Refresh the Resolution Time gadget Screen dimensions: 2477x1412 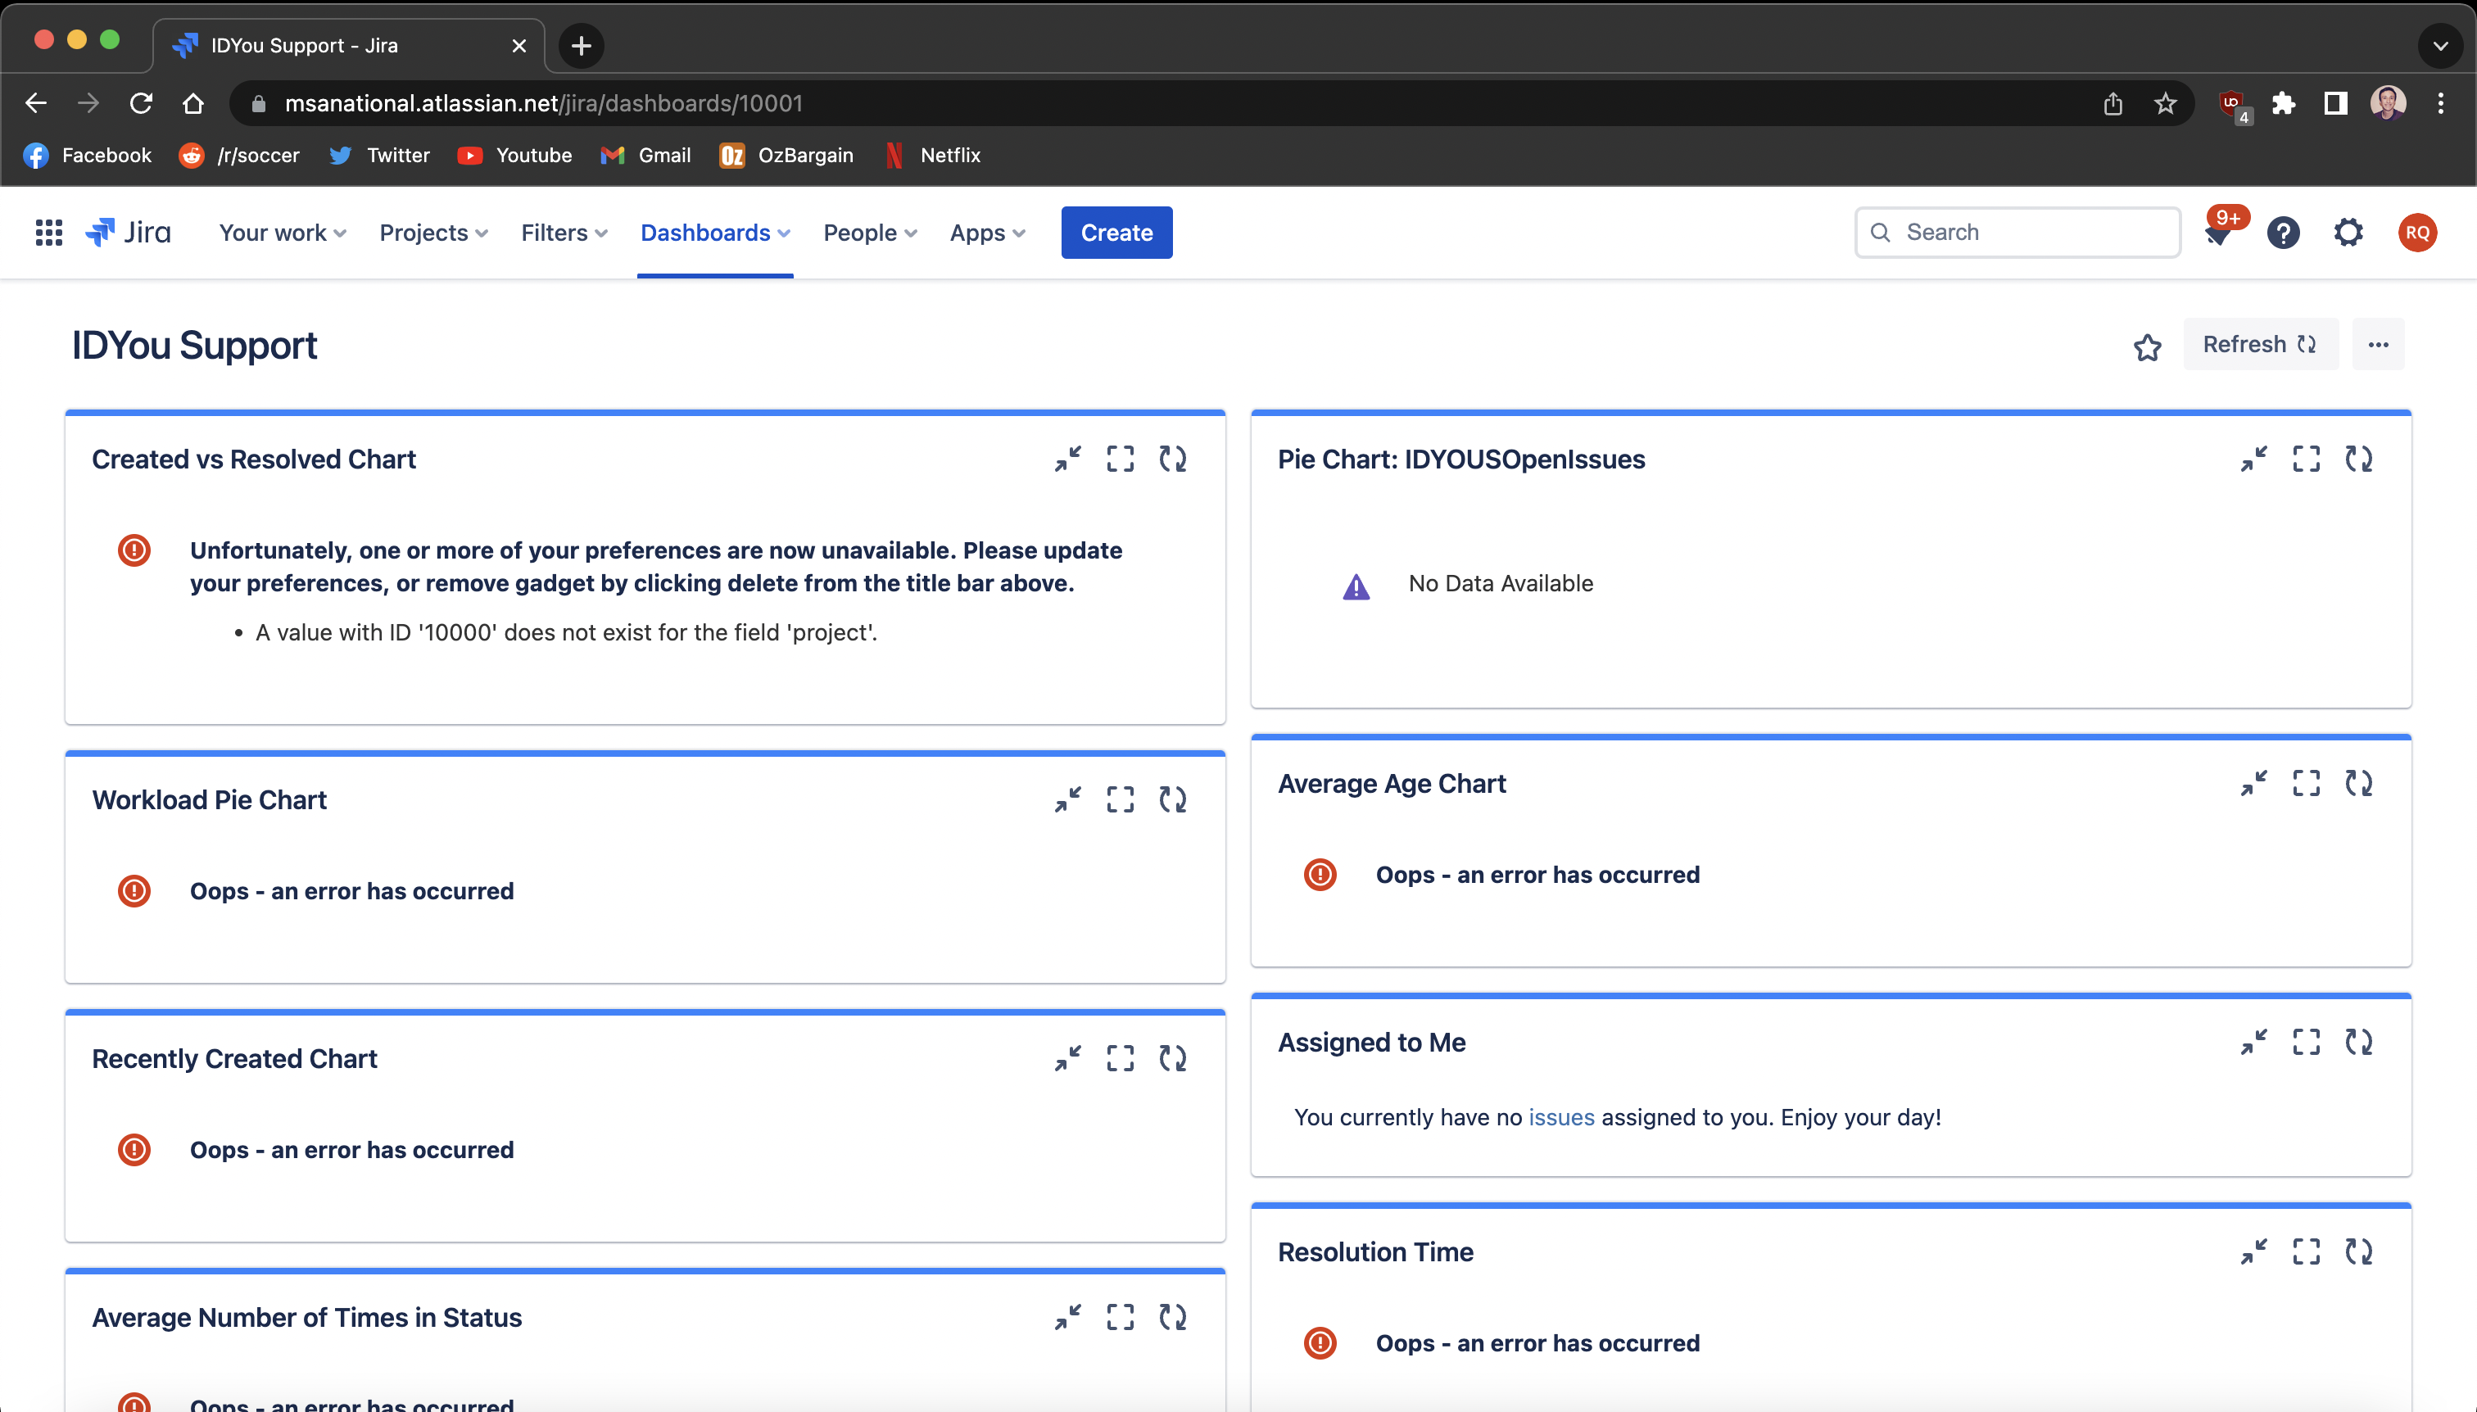tap(2359, 1251)
